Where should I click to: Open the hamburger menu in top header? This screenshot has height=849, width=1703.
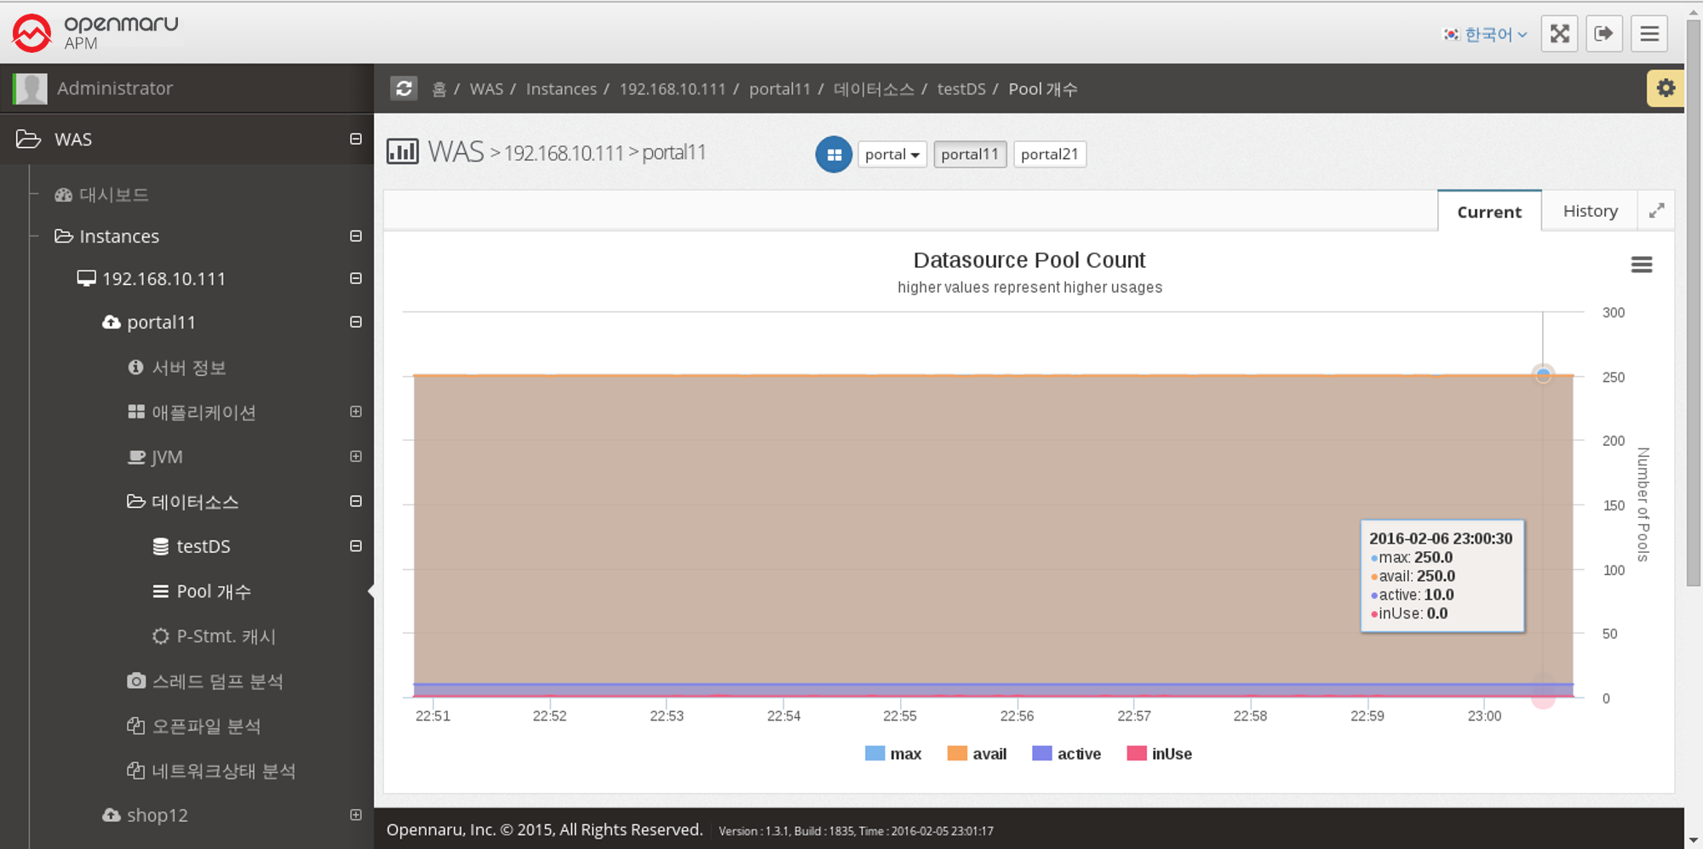click(1649, 34)
